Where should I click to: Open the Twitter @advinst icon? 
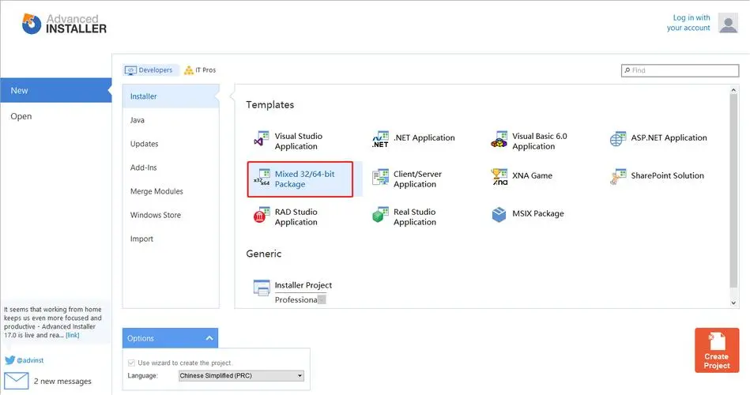10,359
